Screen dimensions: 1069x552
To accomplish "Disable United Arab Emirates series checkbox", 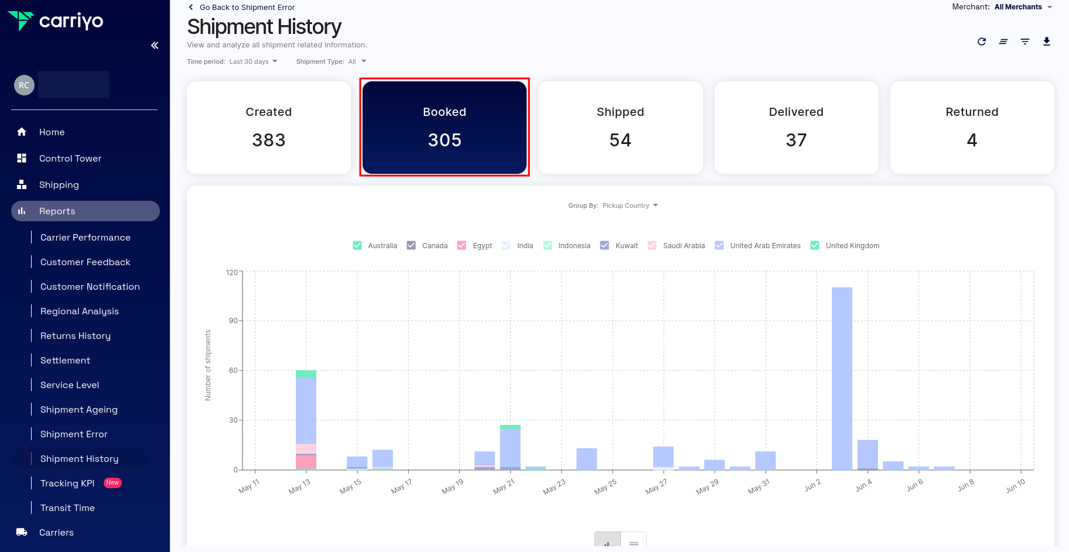I will [x=719, y=245].
